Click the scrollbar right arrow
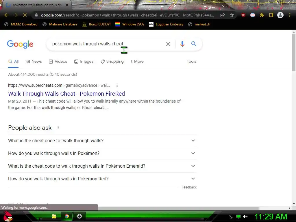The width and height of the screenshot is (296, 222). (x=290, y=208)
